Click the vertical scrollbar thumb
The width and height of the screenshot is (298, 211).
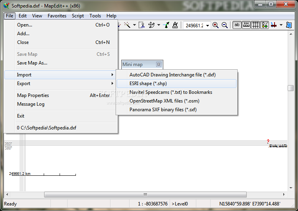(291, 88)
